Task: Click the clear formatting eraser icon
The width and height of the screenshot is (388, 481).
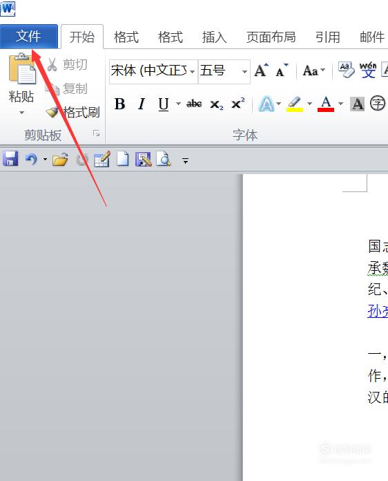Action: (347, 70)
